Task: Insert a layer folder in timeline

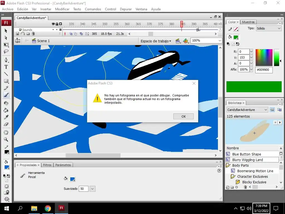Action: (x=28, y=34)
